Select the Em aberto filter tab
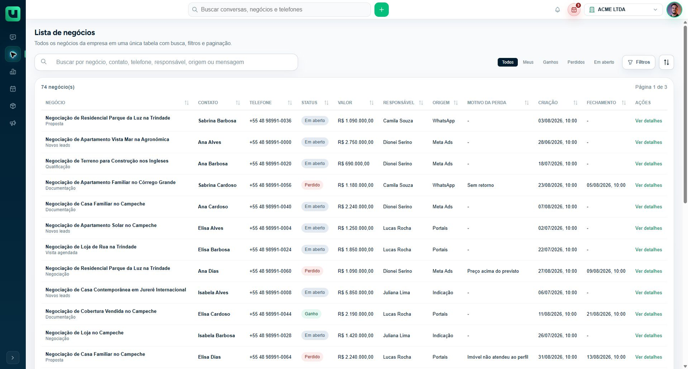Viewport: 688px width, 369px height. 604,62
